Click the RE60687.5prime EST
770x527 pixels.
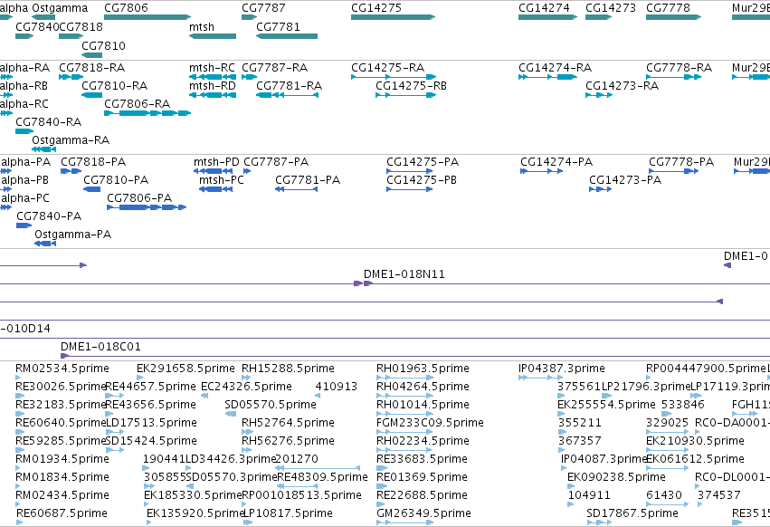pos(19,522)
